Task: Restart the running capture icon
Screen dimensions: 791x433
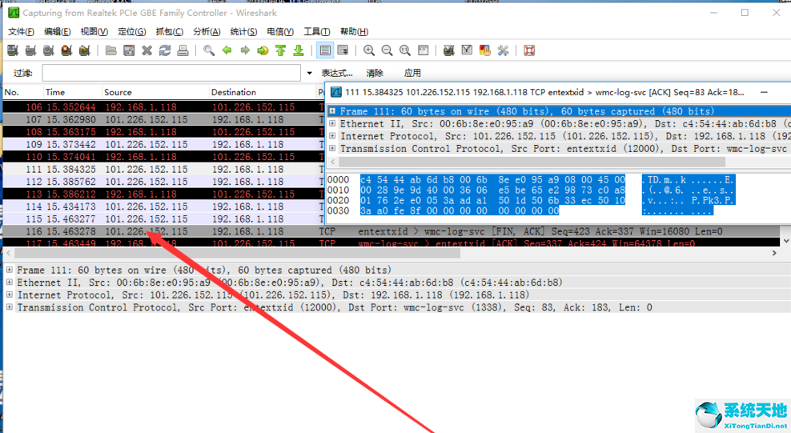Action: point(85,50)
